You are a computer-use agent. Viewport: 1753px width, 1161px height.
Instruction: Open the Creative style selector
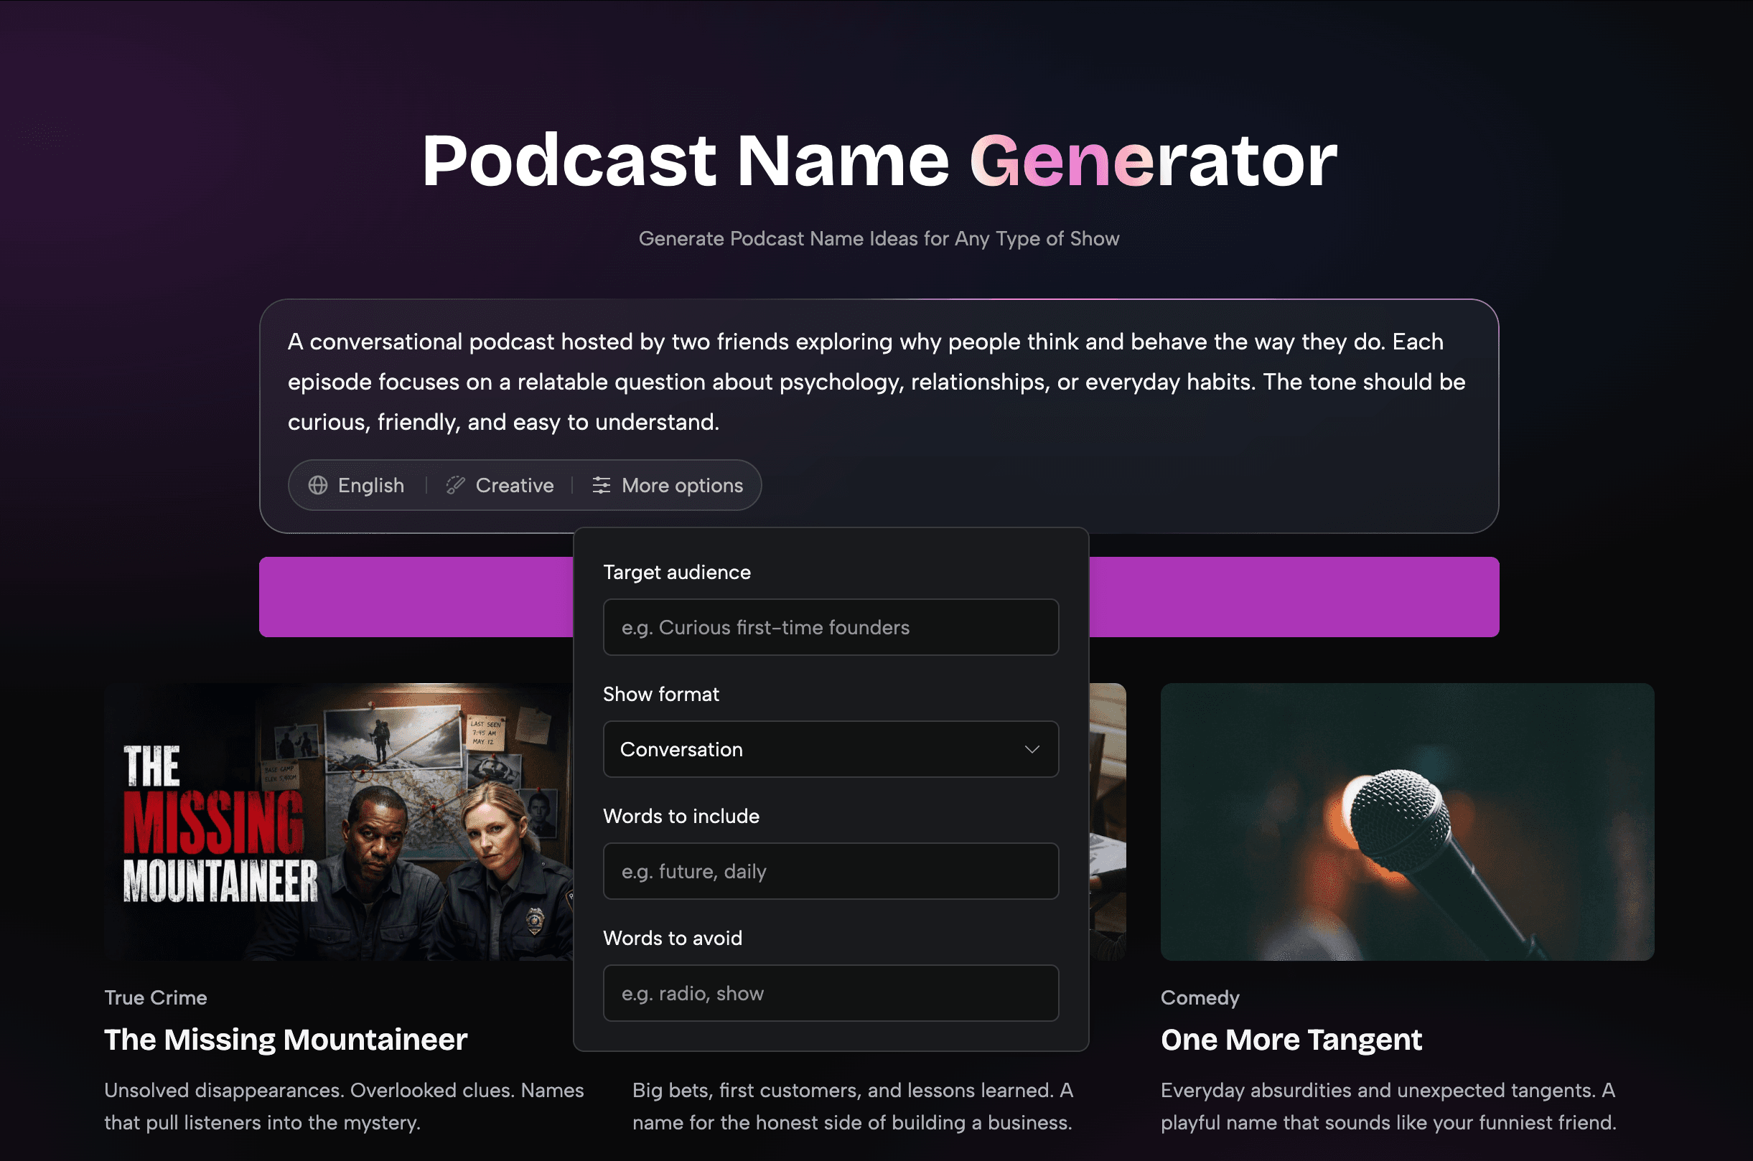coord(500,485)
